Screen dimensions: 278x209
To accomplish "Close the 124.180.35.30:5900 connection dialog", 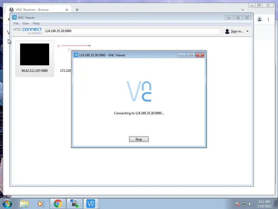I will pyautogui.click(x=200, y=55).
